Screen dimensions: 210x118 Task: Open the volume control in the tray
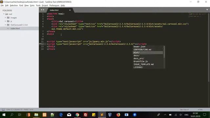point(181,115)
